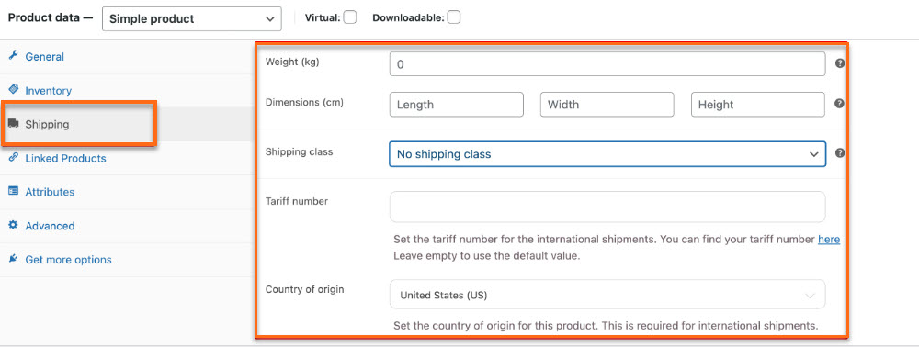The width and height of the screenshot is (919, 347).
Task: Click the 'Tariff number' label
Action: 297,201
